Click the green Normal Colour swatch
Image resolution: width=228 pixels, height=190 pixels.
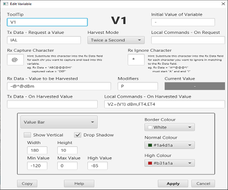tap(150, 145)
